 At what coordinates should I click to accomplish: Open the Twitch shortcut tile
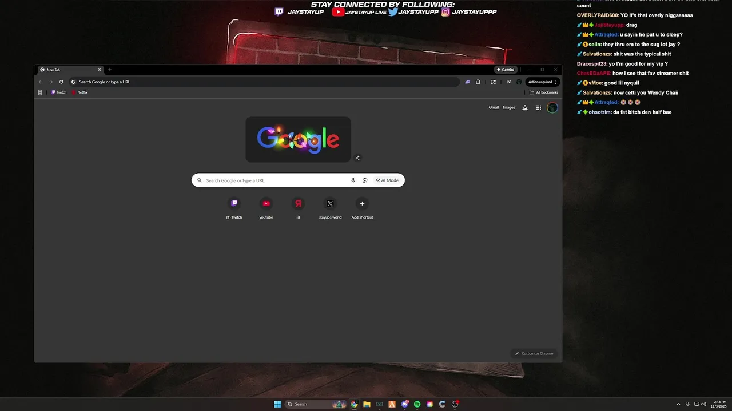pyautogui.click(x=234, y=208)
